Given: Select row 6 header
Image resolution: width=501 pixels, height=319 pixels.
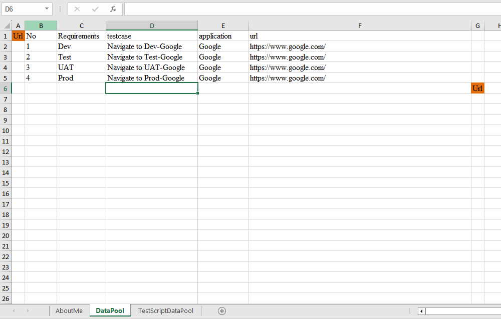Looking at the screenshot, I should (6, 88).
